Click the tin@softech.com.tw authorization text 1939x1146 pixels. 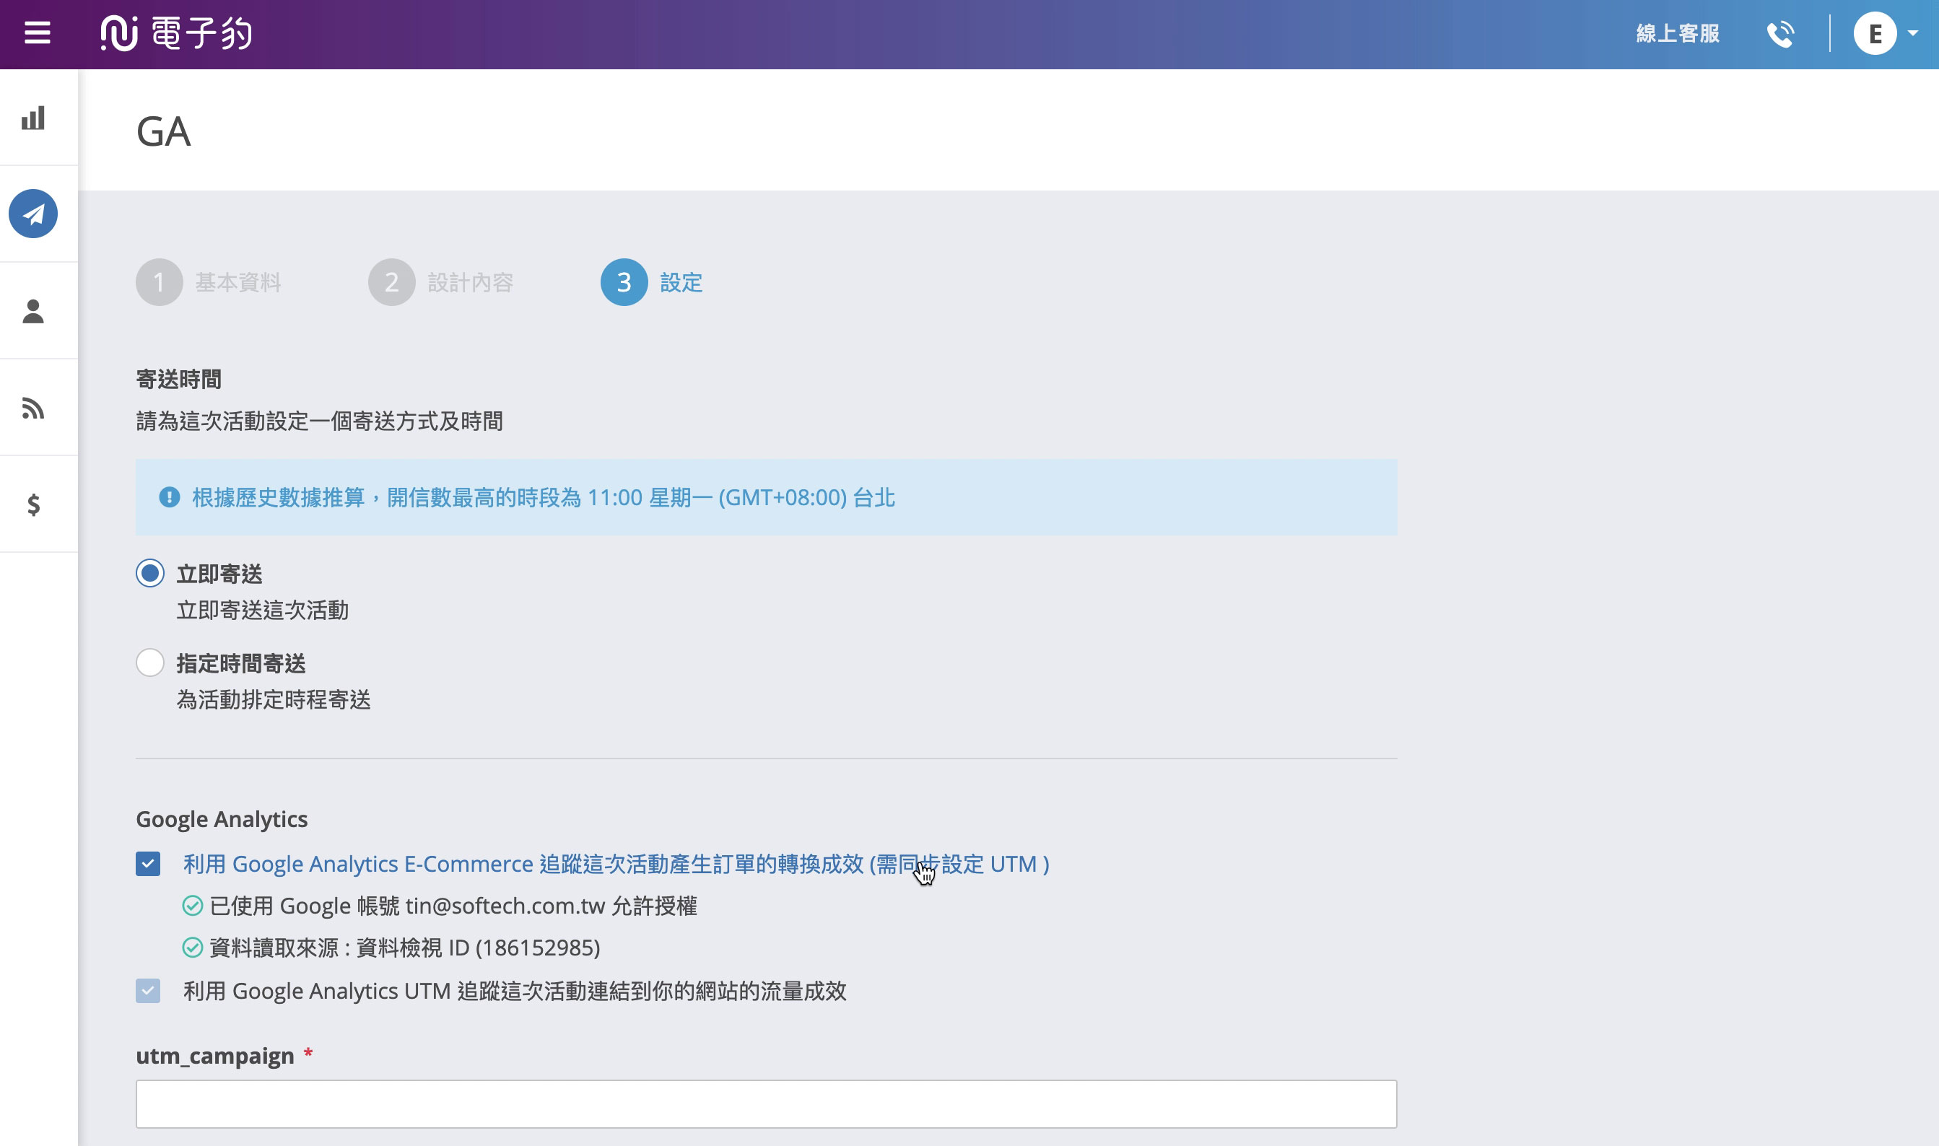pyautogui.click(x=453, y=905)
